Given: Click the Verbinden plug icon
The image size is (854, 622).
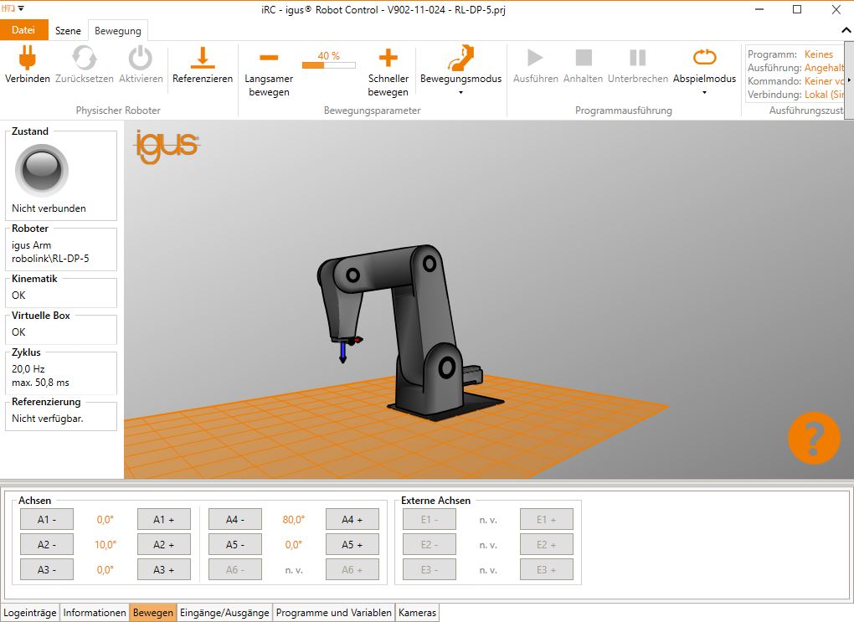Looking at the screenshot, I should 28,57.
